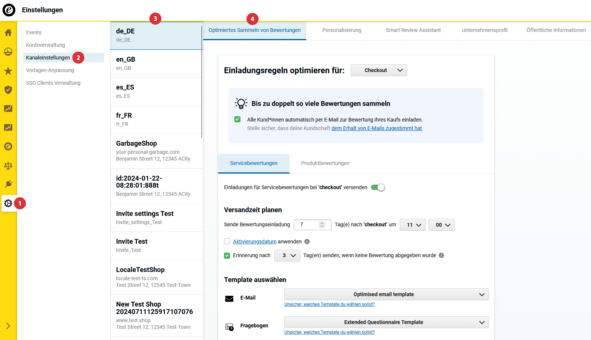Expand the sidebar with bottom chevron arrow
591x340 pixels.
8,326
